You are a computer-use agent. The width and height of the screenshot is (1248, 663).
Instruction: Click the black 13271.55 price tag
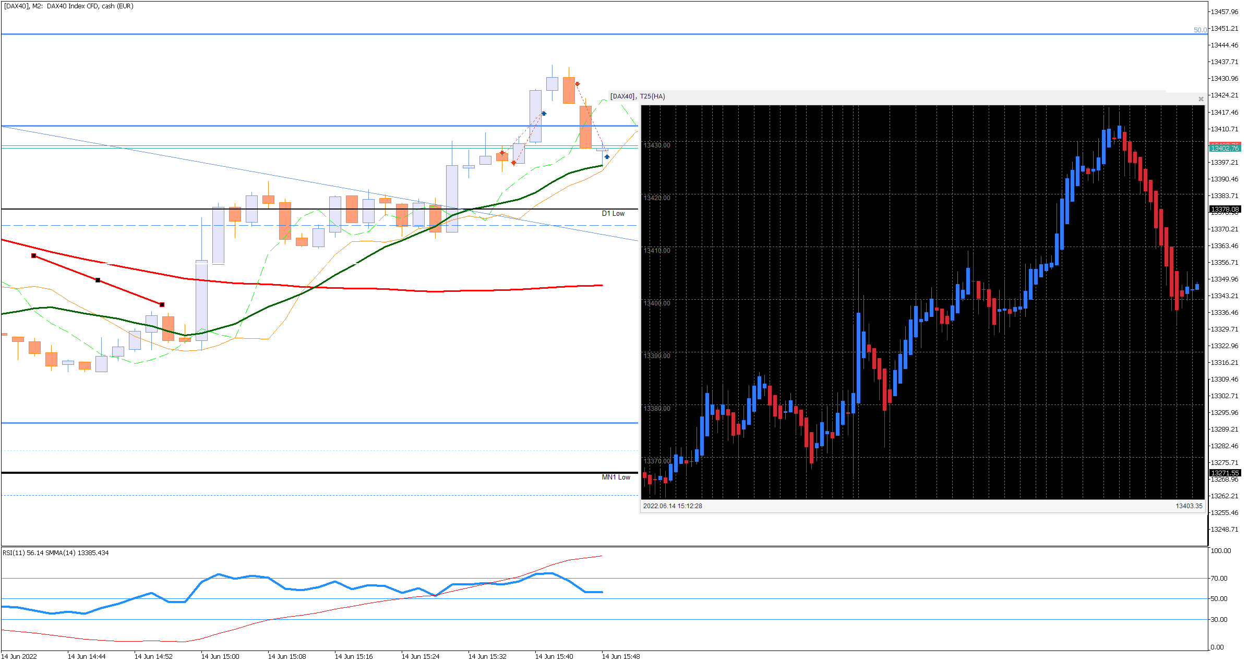1225,473
